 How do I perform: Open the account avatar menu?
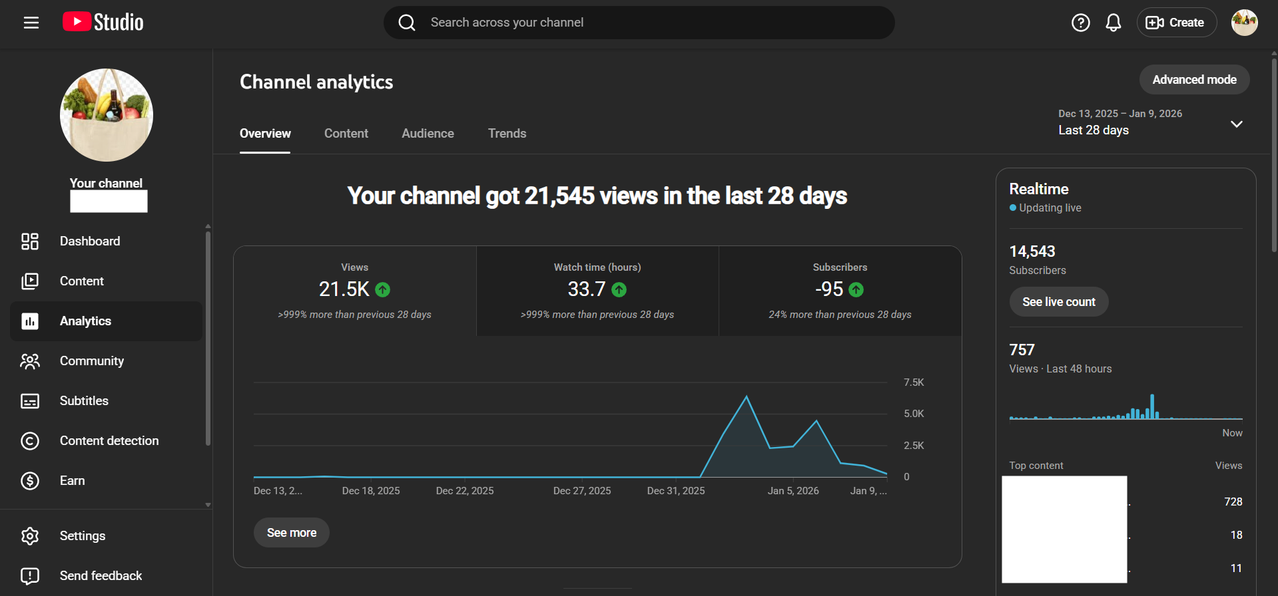tap(1243, 23)
